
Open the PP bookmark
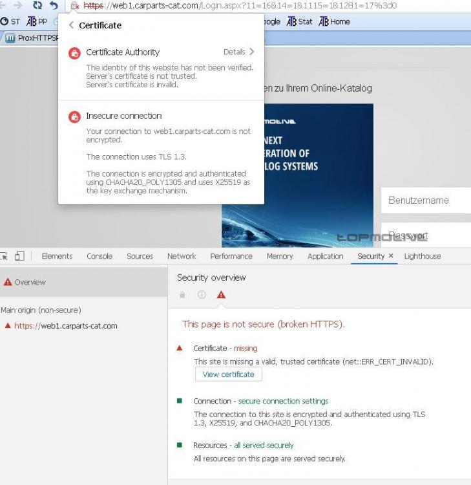point(37,21)
